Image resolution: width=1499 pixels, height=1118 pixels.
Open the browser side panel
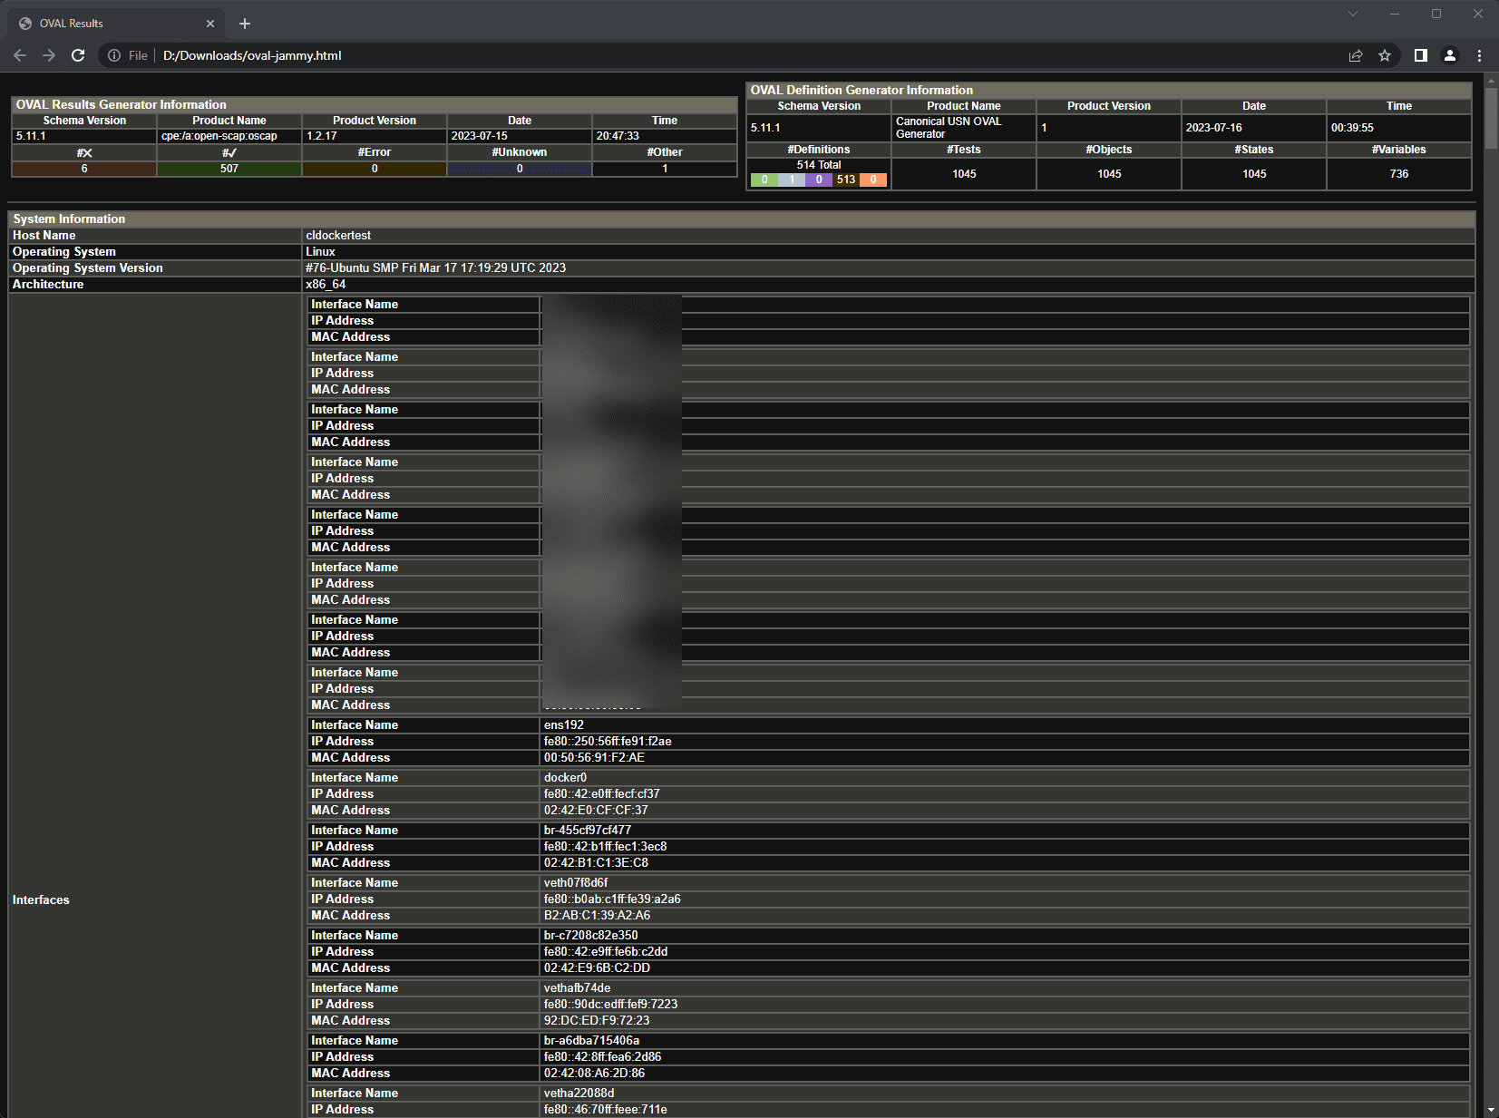(x=1421, y=55)
